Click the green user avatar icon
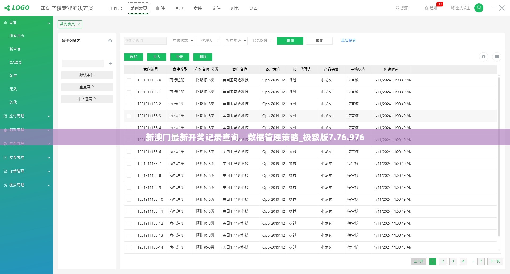The image size is (510, 274). click(479, 8)
